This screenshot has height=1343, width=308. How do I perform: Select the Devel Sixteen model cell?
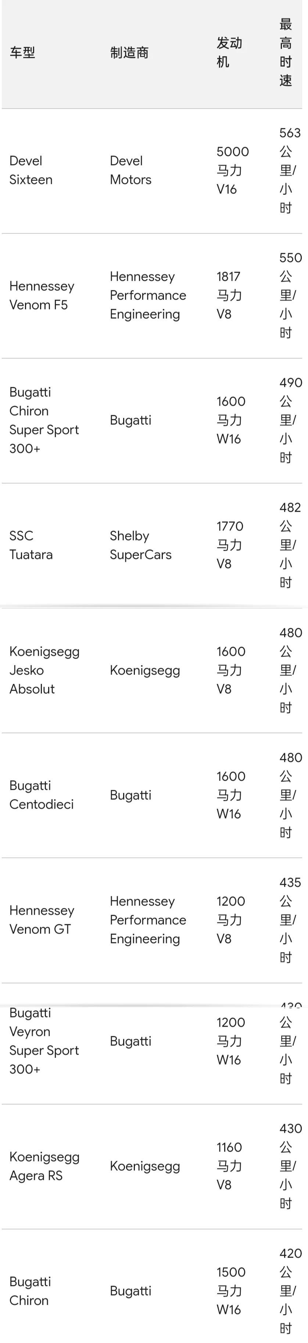31,171
